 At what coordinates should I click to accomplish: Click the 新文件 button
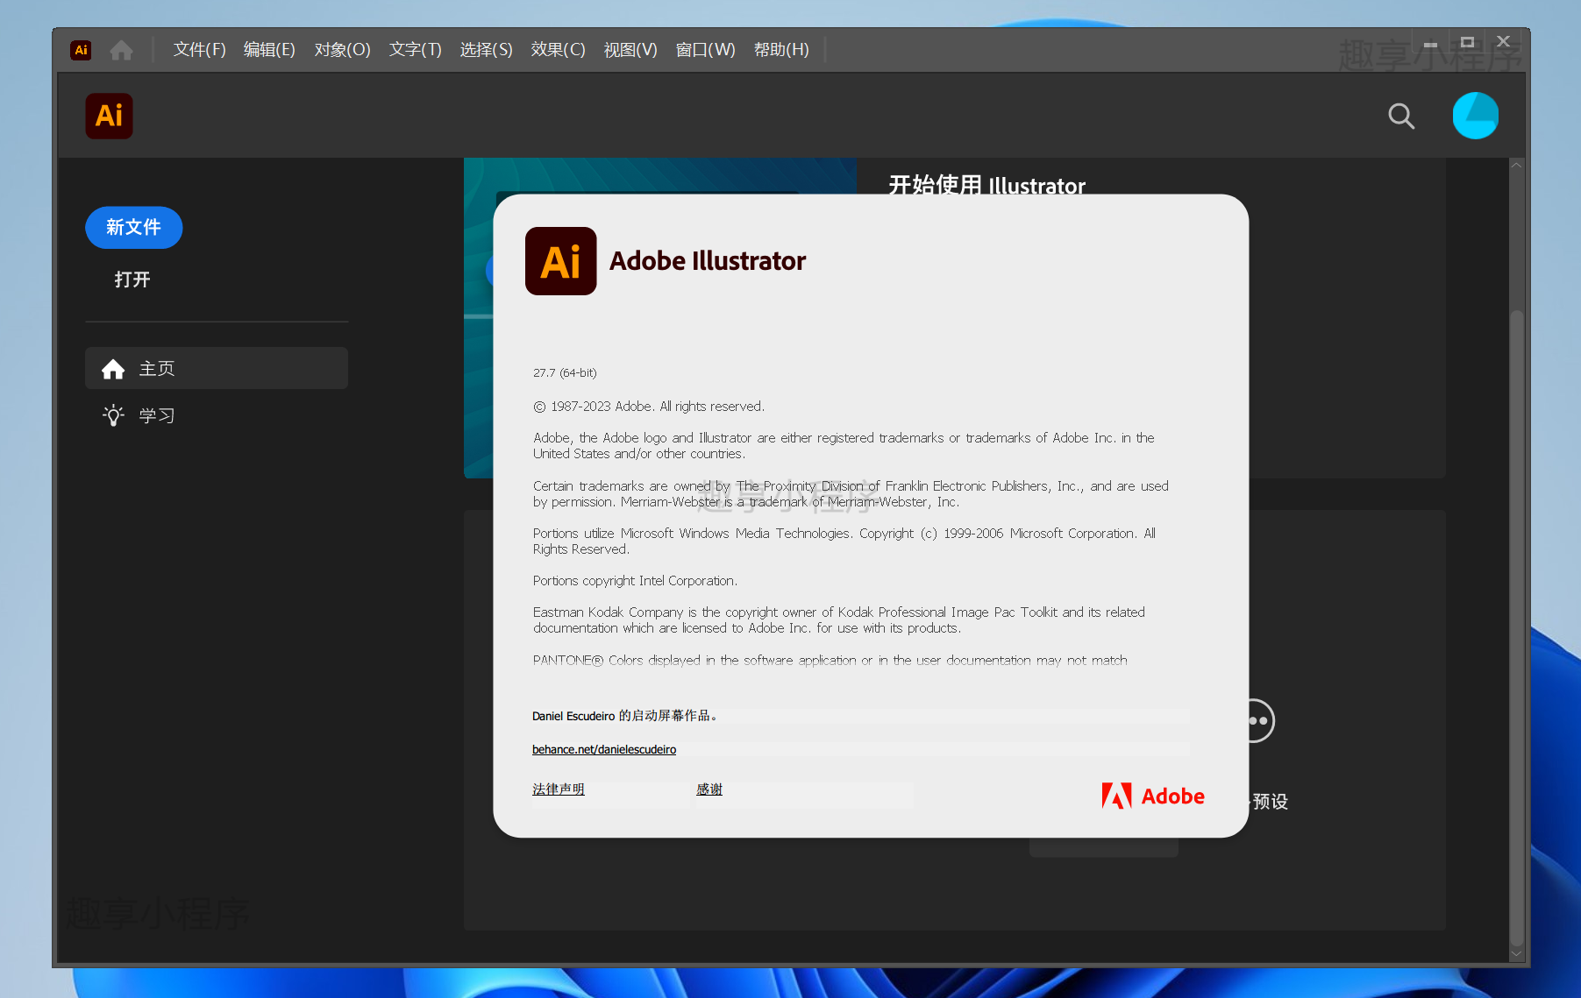(x=134, y=228)
